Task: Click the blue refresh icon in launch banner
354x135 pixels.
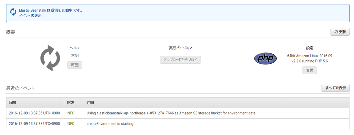Action: click(13, 12)
